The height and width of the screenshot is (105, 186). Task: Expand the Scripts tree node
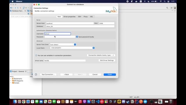click(11, 83)
